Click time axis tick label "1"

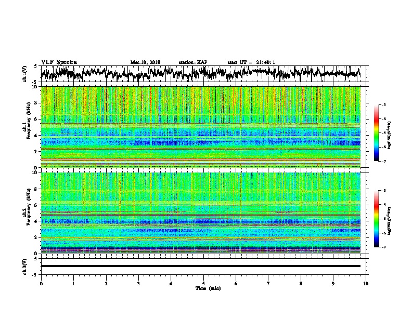point(73,284)
